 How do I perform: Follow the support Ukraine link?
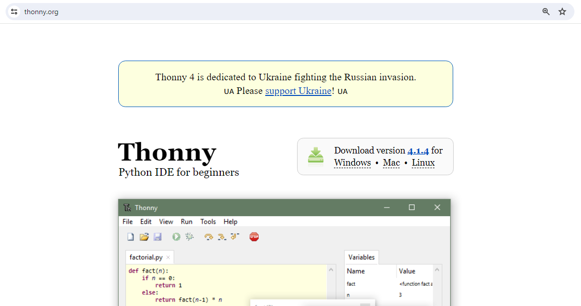pos(298,91)
